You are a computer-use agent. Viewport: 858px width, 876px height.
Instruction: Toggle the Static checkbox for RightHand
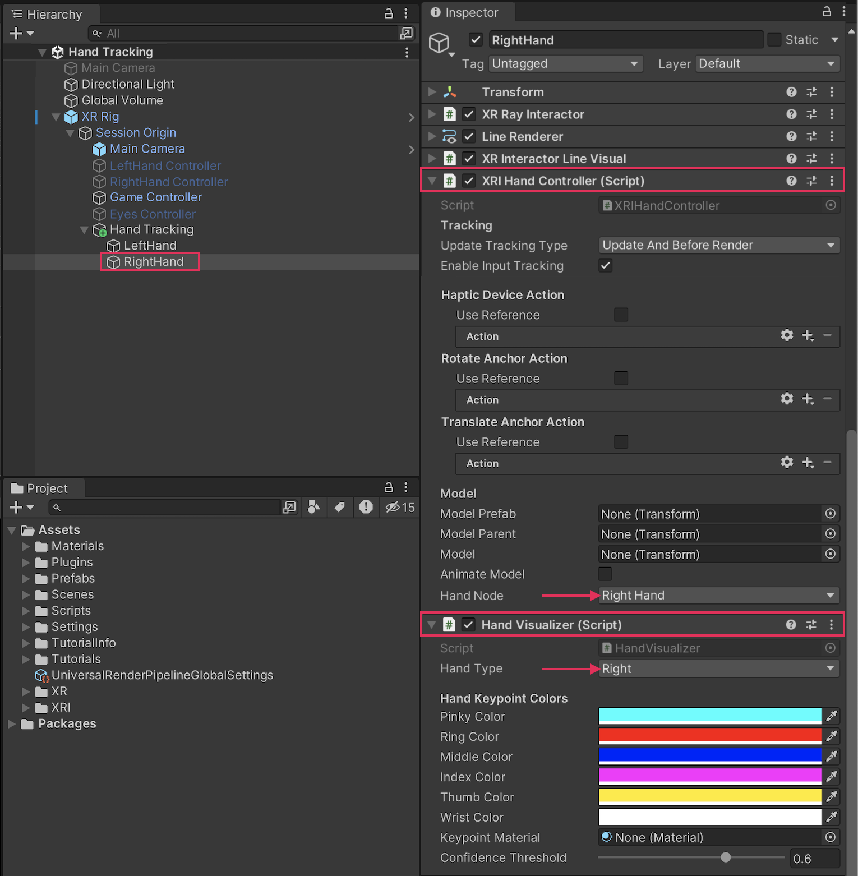pyautogui.click(x=774, y=40)
